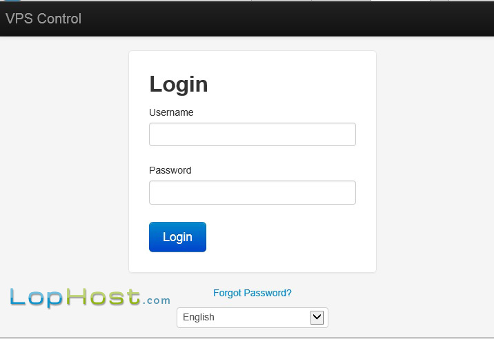The width and height of the screenshot is (494, 339).
Task: Click the Username field label
Action: tap(171, 112)
